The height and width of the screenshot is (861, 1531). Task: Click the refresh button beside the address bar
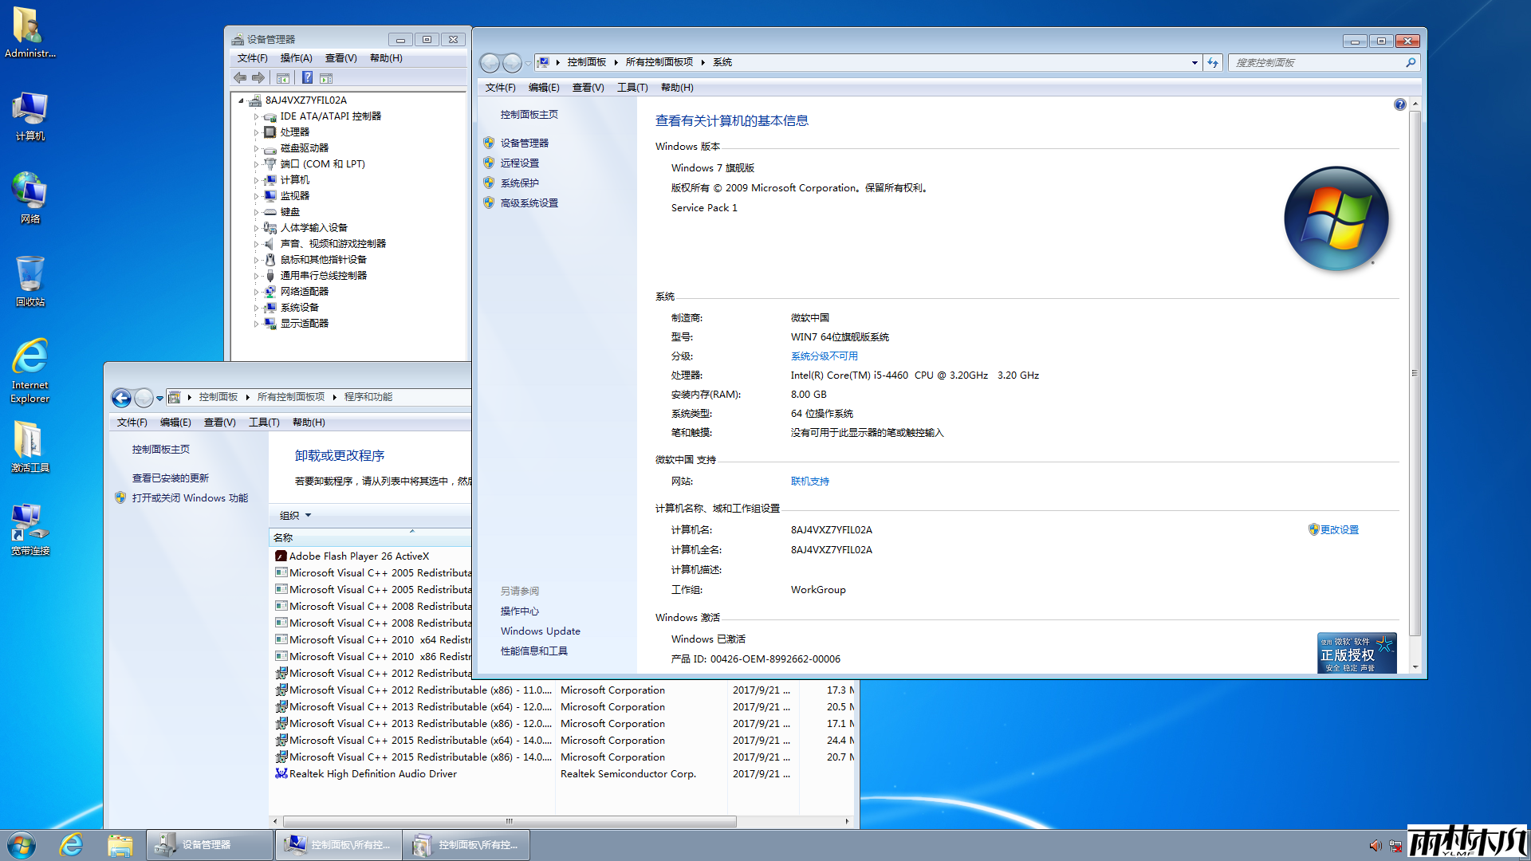(1213, 62)
